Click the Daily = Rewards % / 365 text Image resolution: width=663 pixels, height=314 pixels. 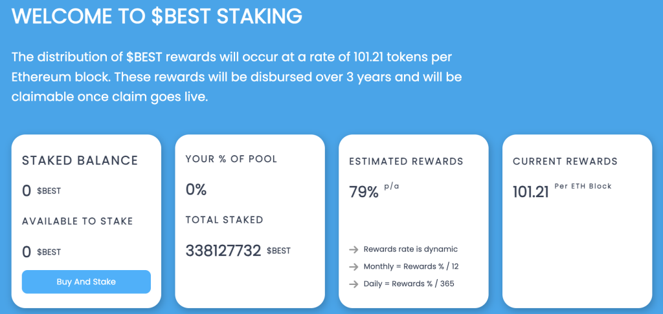(409, 284)
